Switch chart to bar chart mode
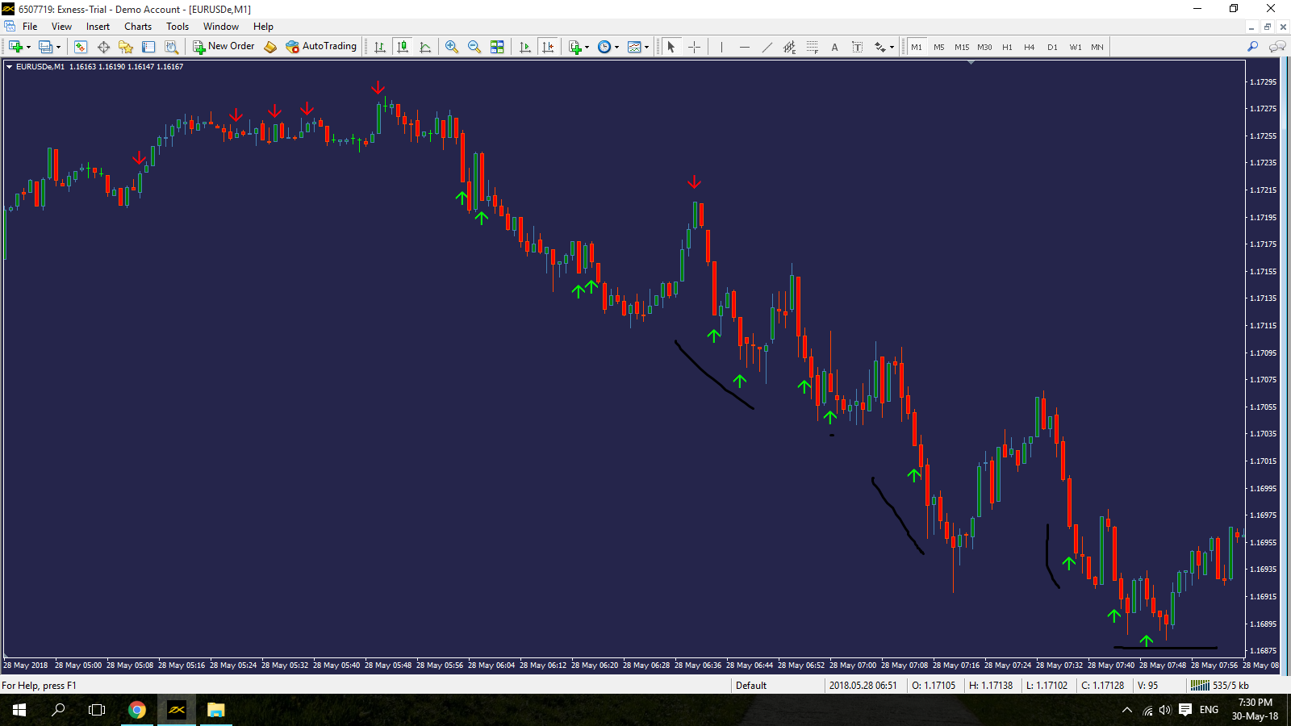 click(x=380, y=47)
